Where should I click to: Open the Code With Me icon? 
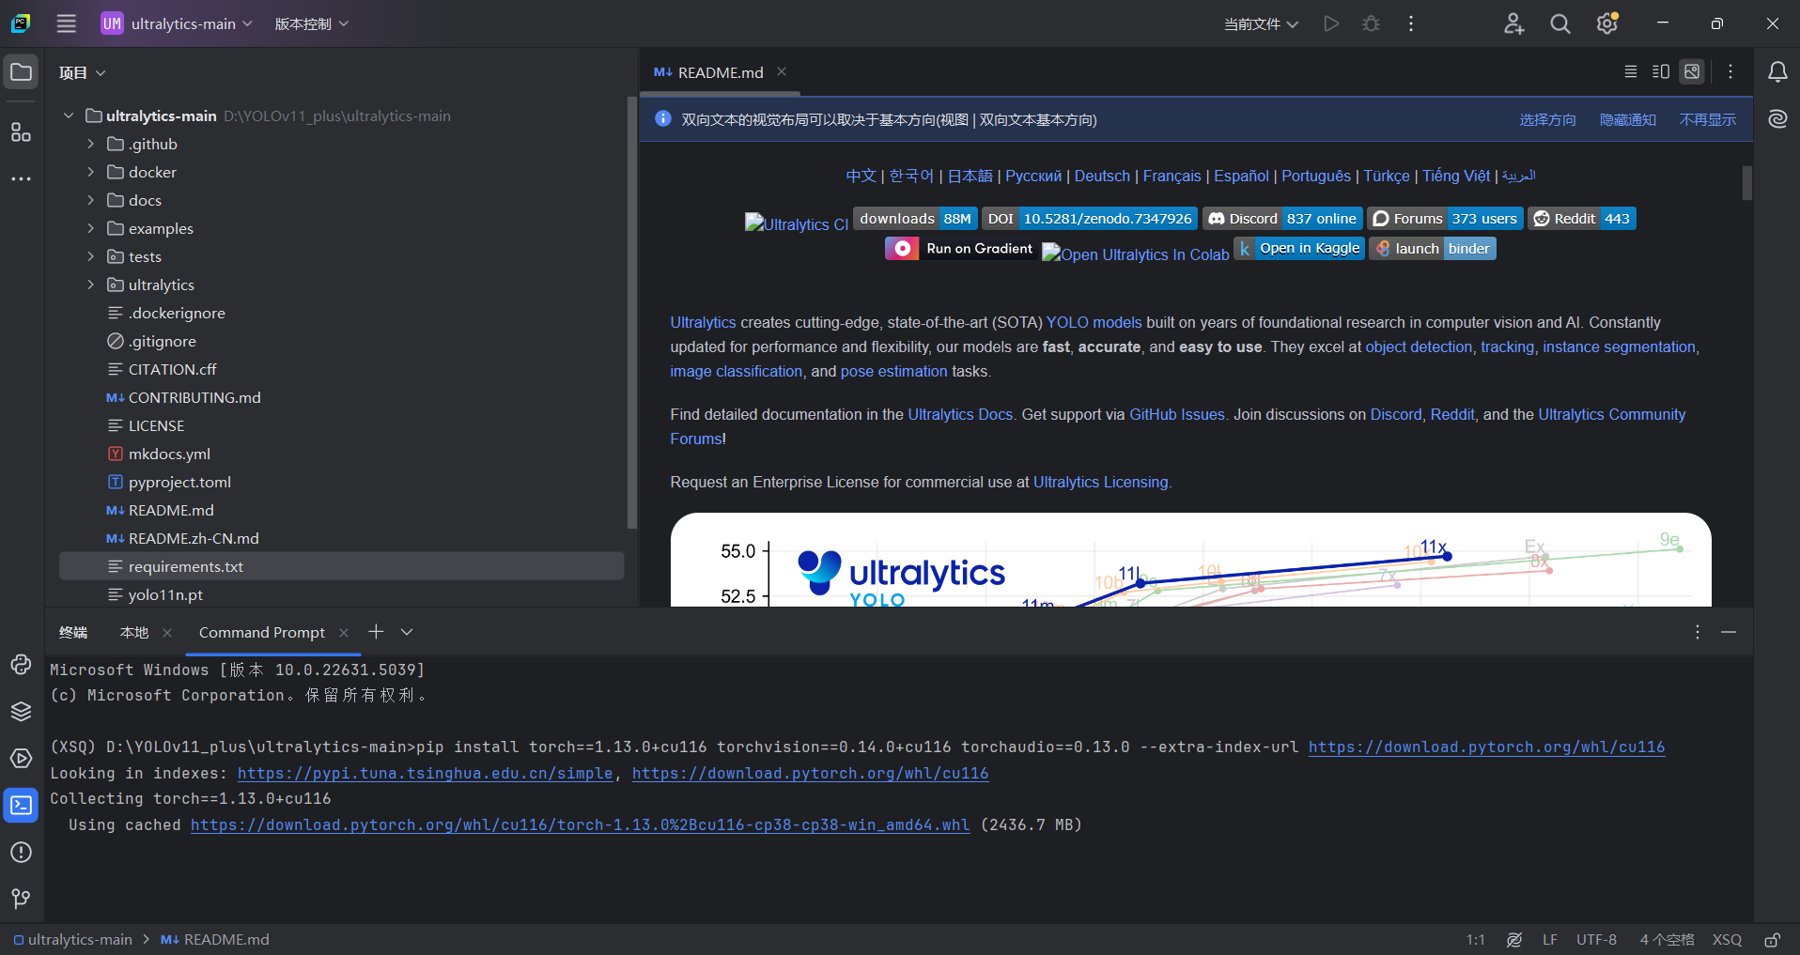(1513, 23)
